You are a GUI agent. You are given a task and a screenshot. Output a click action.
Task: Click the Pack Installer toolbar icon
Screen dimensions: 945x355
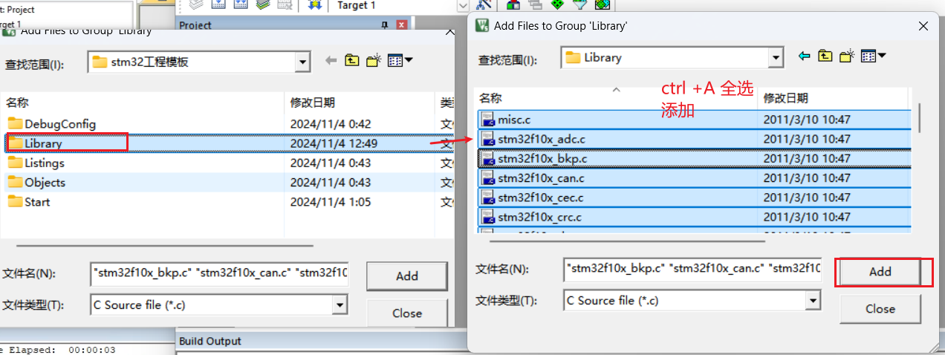[603, 4]
